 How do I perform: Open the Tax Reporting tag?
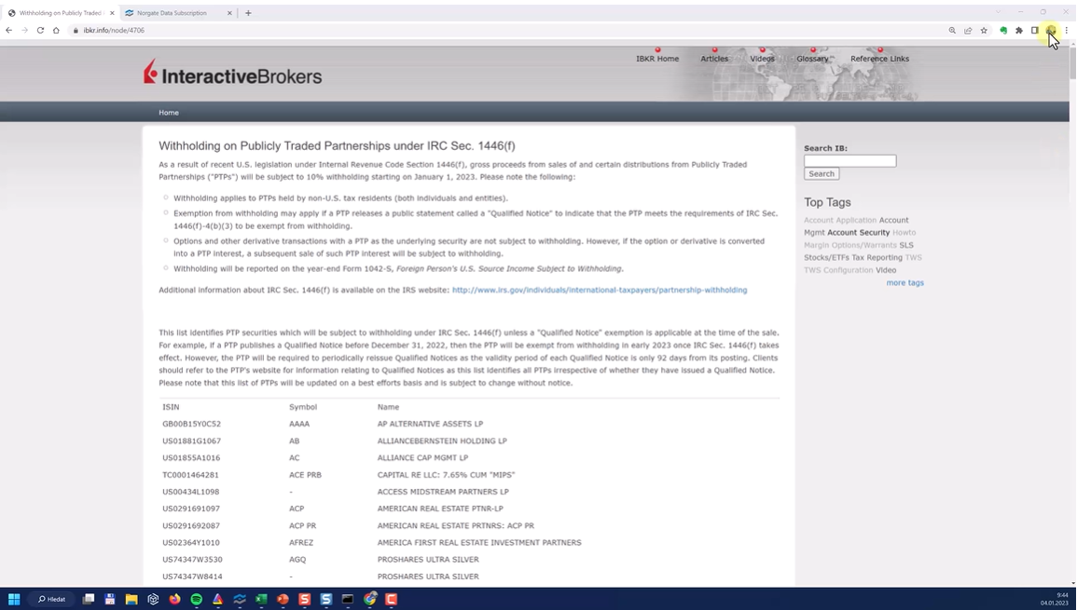point(877,257)
